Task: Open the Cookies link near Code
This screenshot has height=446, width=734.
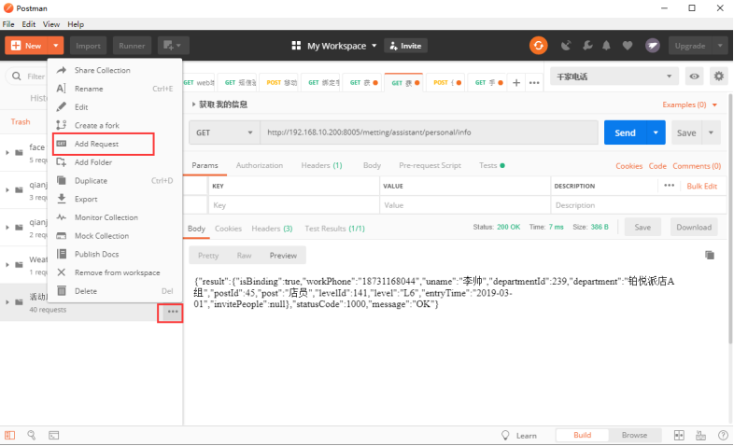Action: (628, 166)
